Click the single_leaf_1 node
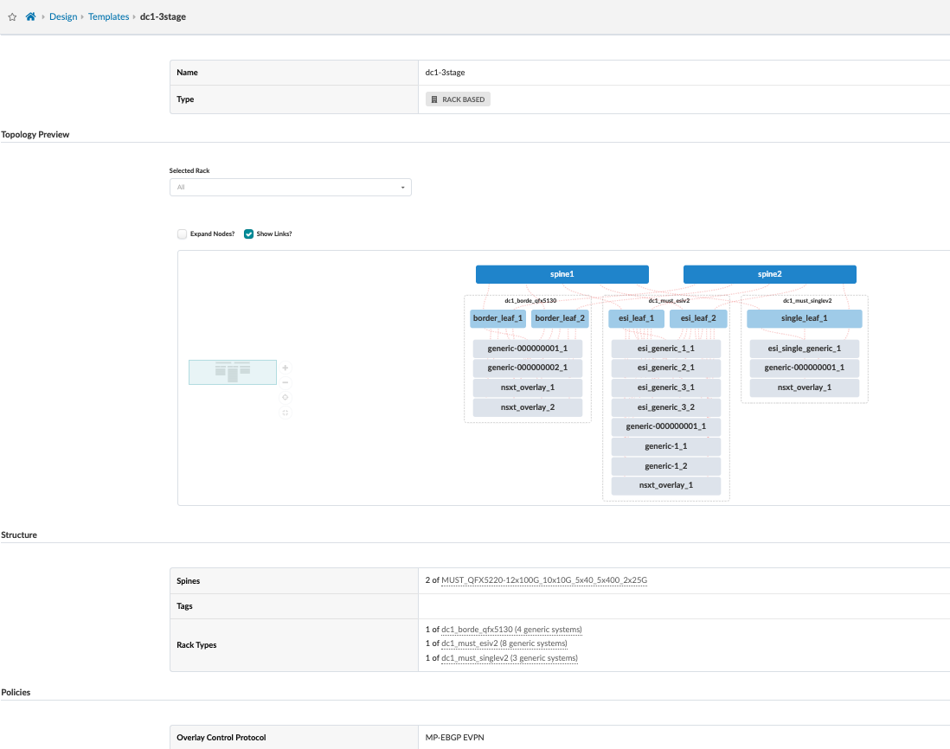This screenshot has width=950, height=749. click(x=804, y=318)
